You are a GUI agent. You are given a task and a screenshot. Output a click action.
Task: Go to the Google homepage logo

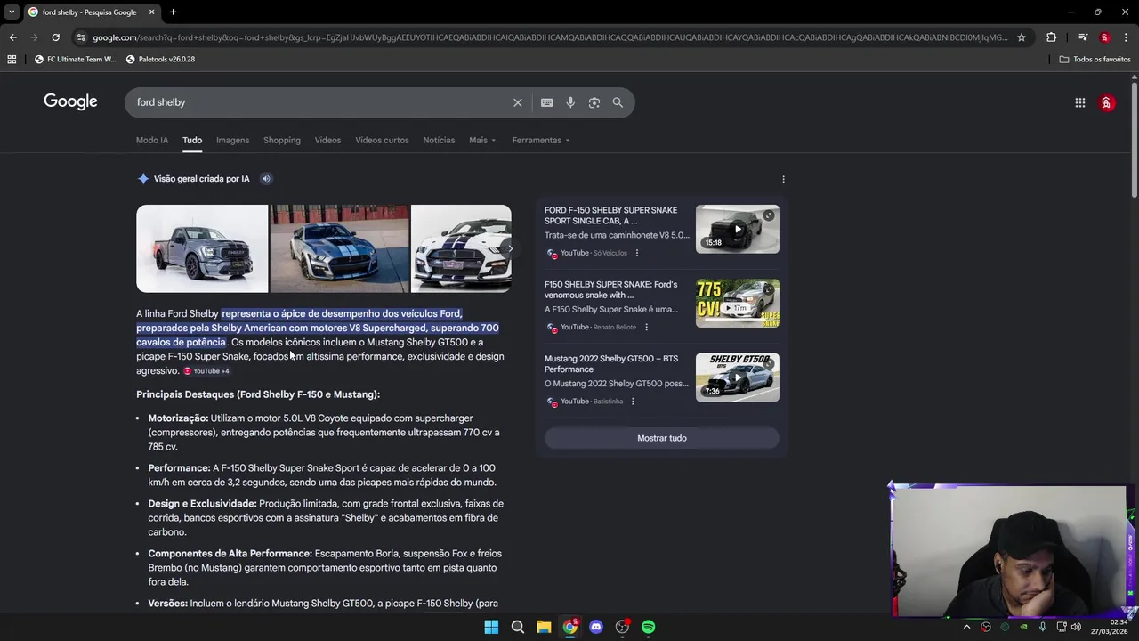[x=70, y=101]
